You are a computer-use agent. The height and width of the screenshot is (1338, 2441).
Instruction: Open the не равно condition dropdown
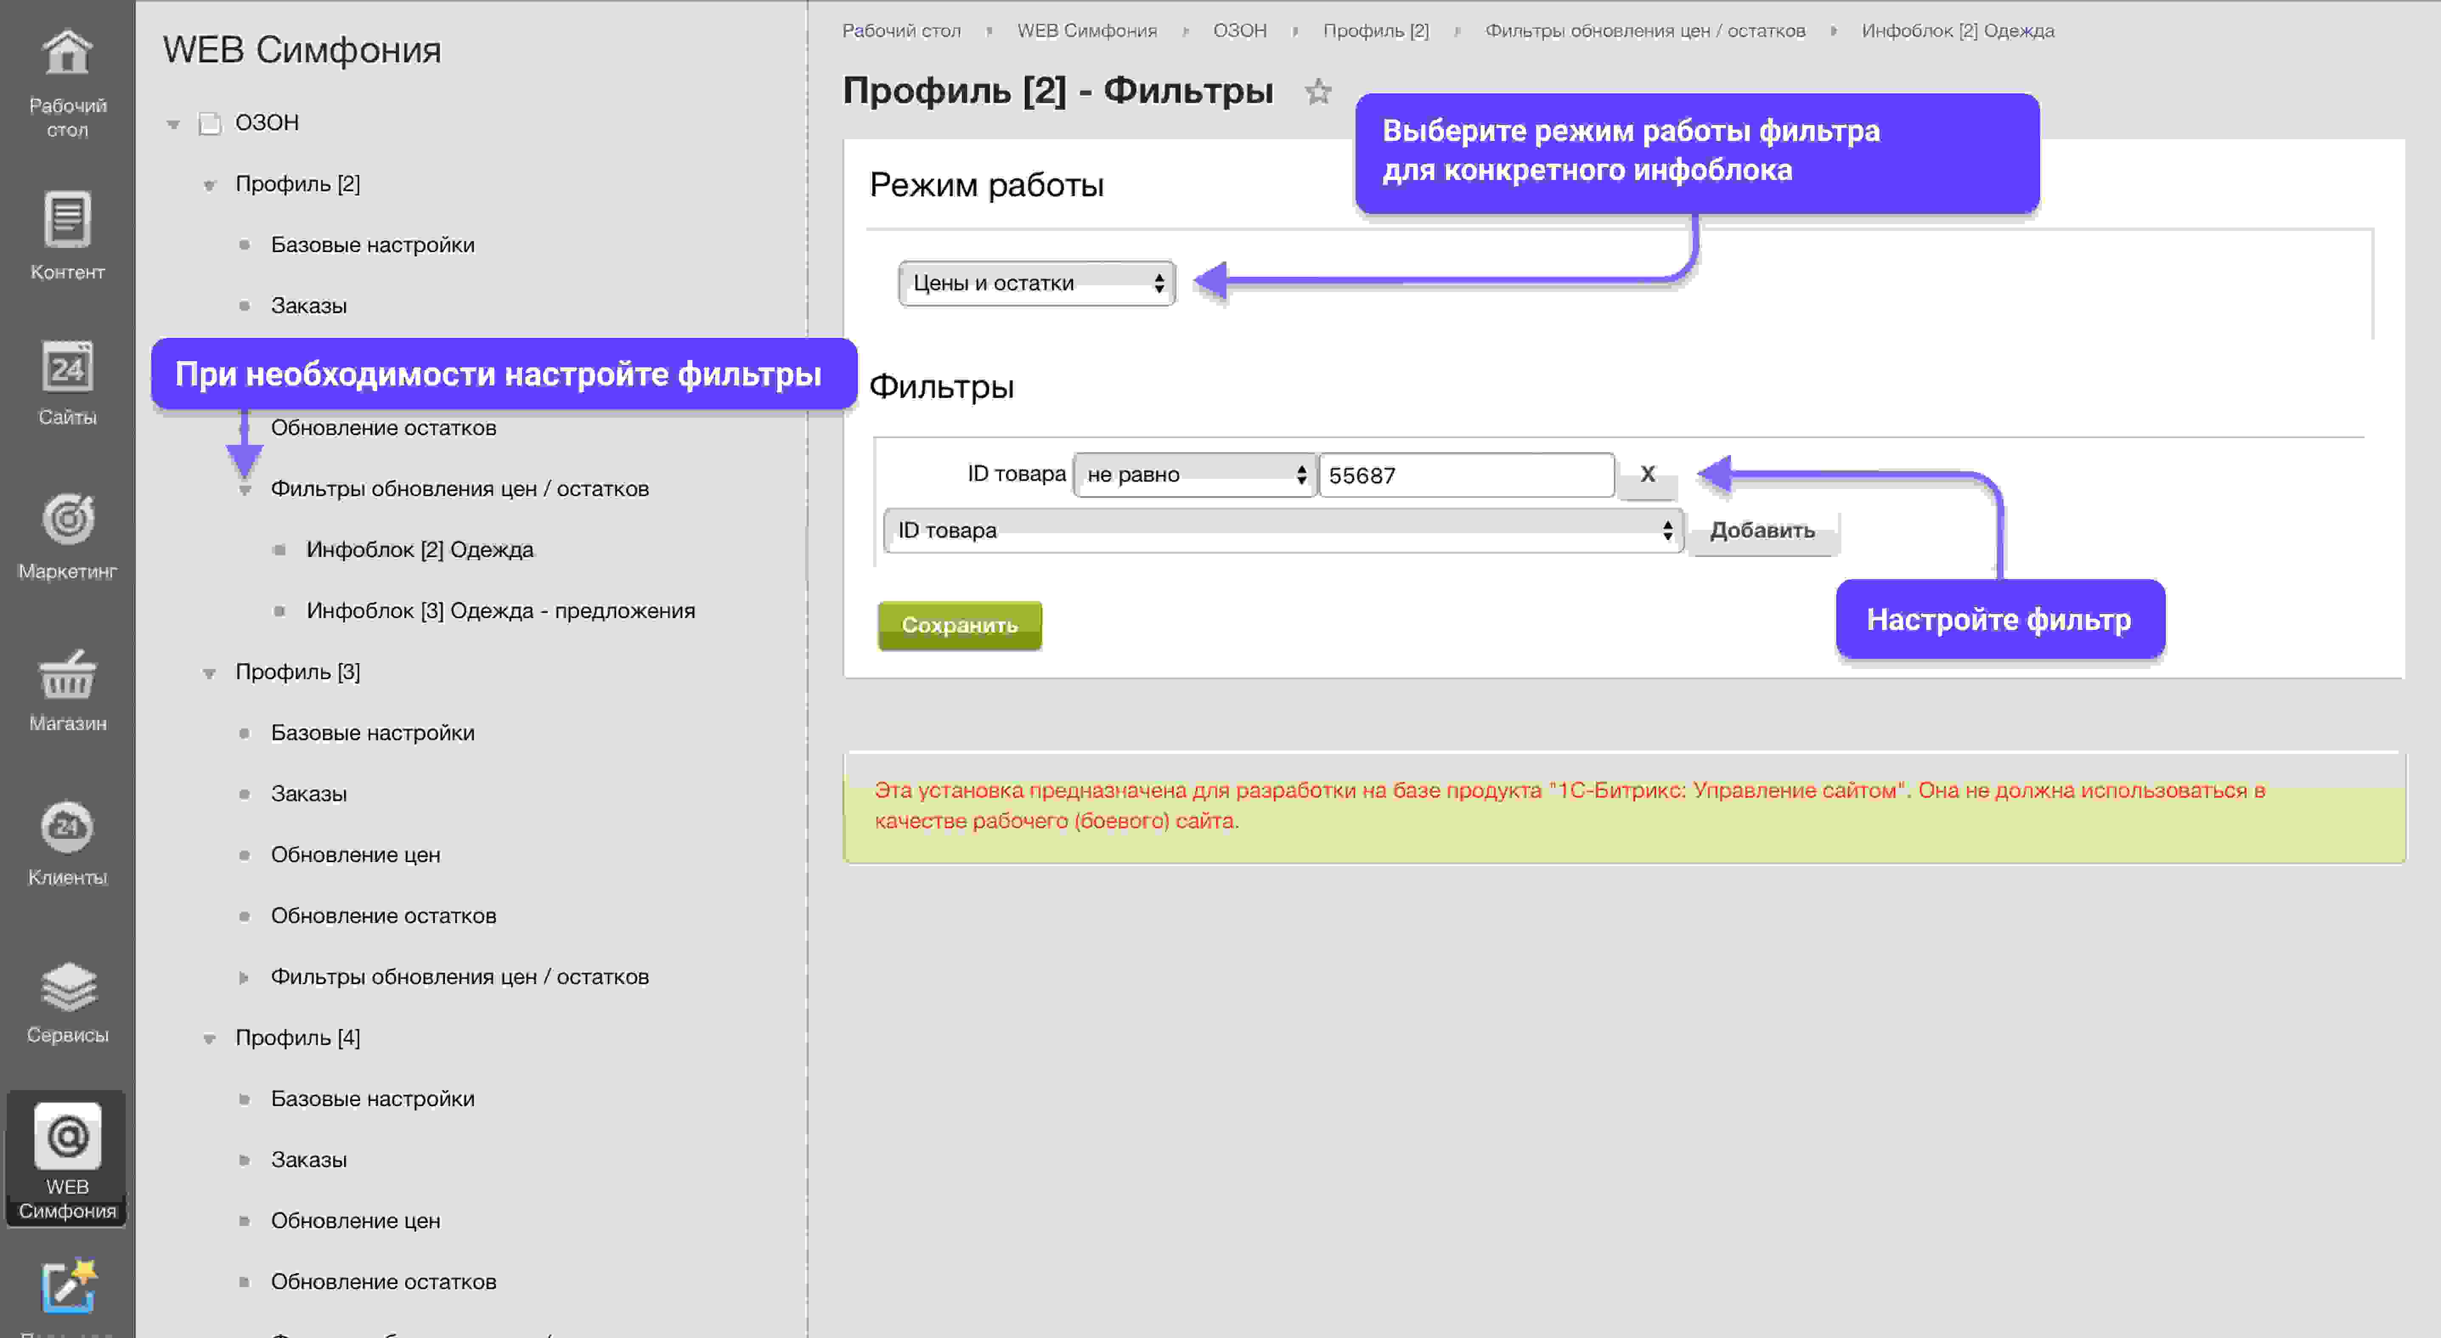pyautogui.click(x=1194, y=475)
